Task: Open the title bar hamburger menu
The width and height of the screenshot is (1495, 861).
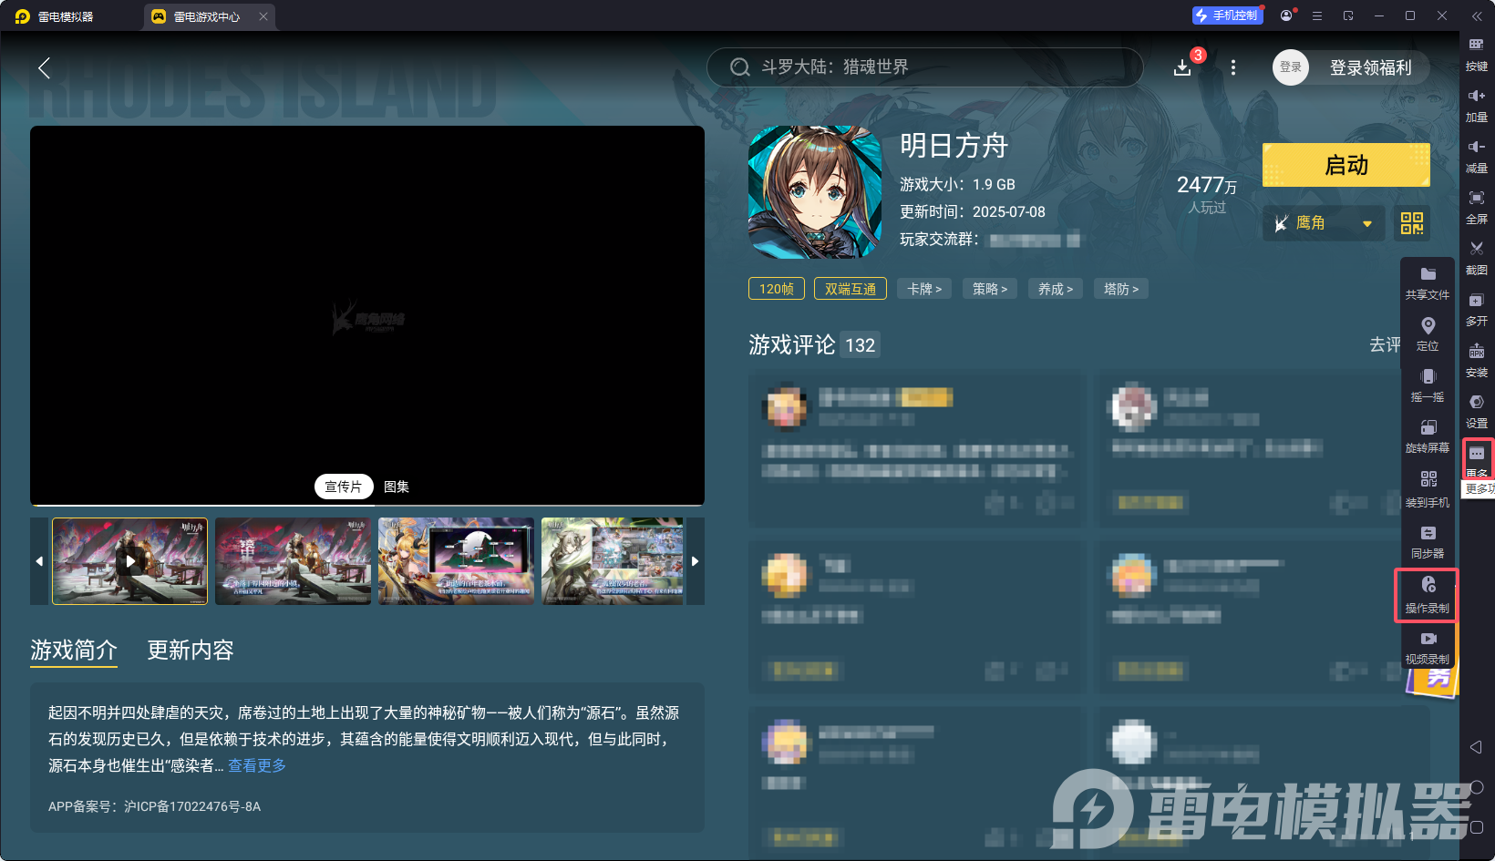Action: (x=1317, y=15)
